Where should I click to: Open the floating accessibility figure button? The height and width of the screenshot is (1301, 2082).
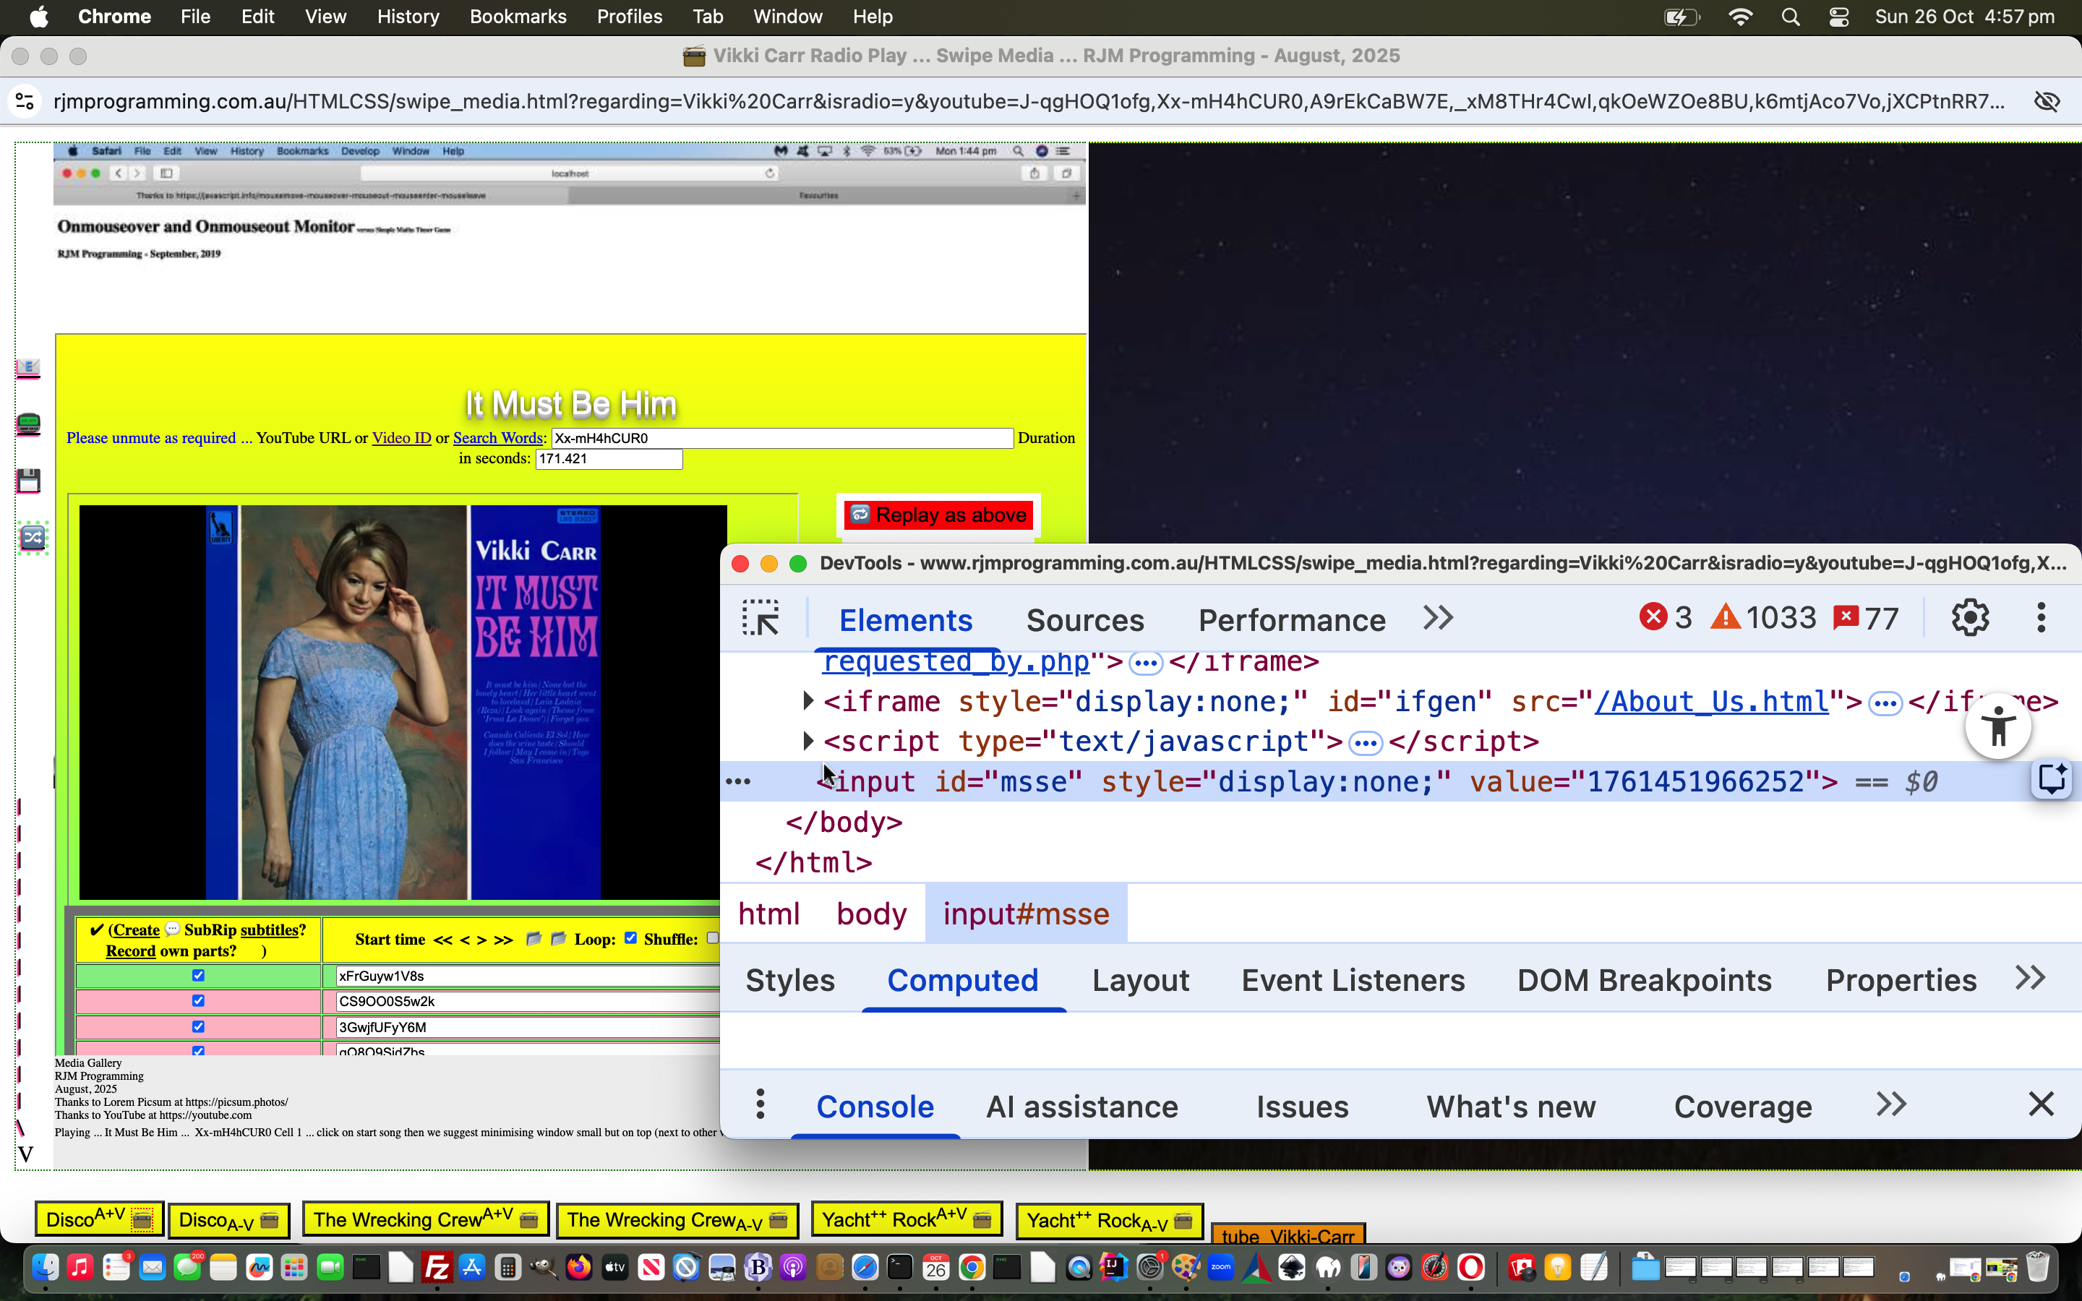click(1997, 727)
